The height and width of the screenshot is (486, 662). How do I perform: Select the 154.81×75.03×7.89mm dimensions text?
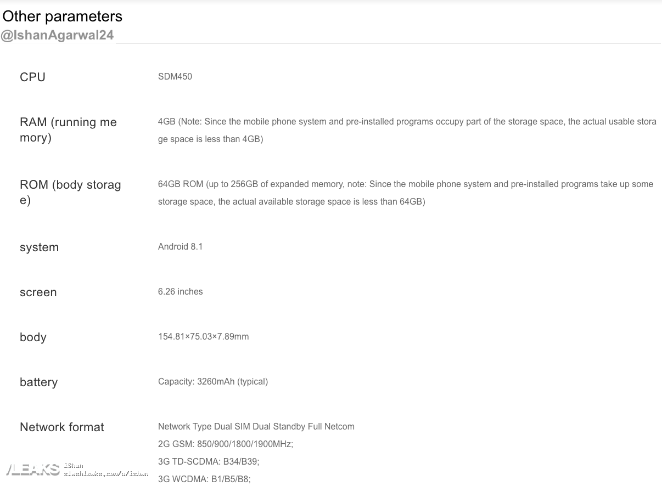204,337
